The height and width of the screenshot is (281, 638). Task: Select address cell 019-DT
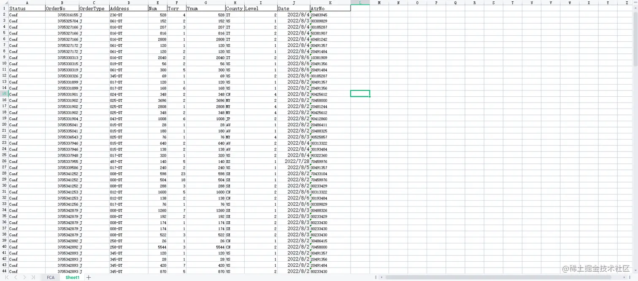pyautogui.click(x=129, y=64)
